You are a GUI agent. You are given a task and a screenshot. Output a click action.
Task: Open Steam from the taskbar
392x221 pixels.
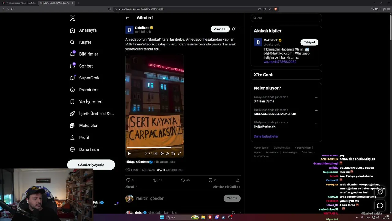(x=223, y=217)
